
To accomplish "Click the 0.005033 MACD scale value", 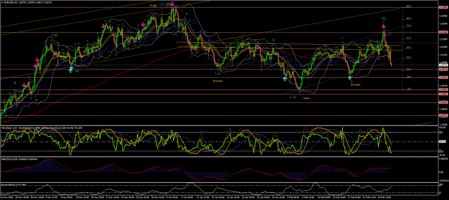I will click(x=443, y=159).
